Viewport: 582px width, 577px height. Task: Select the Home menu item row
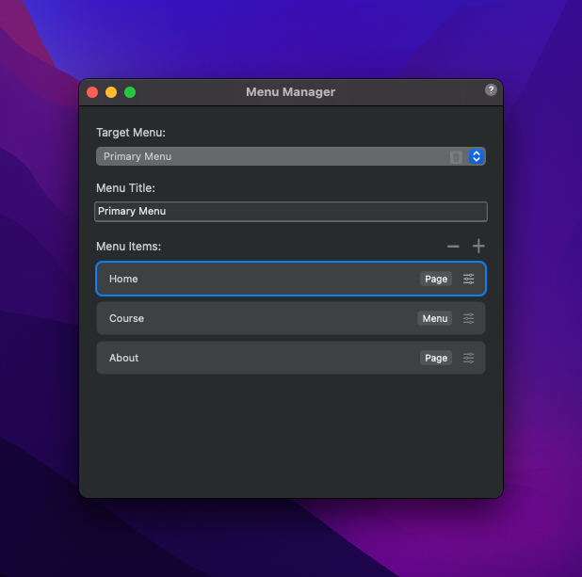pyautogui.click(x=254, y=280)
